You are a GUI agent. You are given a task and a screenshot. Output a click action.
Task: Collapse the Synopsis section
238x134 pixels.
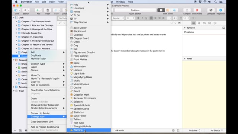click(x=185, y=28)
